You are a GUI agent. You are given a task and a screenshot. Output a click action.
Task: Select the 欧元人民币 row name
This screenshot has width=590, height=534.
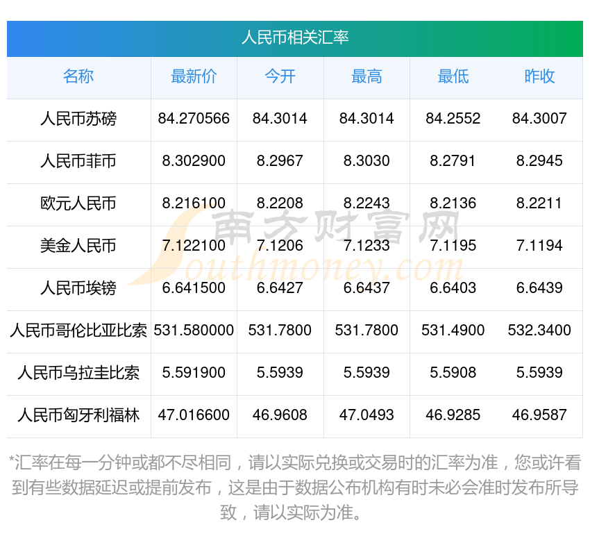pyautogui.click(x=78, y=204)
